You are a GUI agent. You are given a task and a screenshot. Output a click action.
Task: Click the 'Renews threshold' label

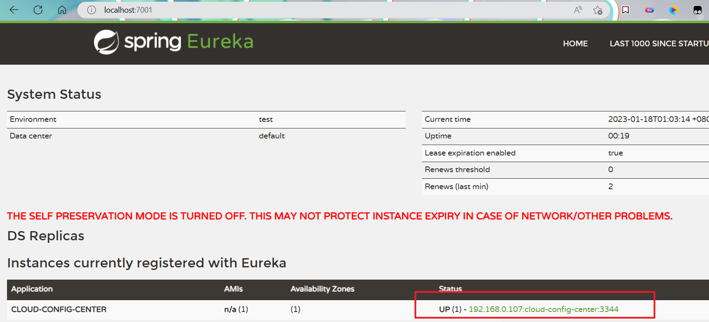pos(457,170)
